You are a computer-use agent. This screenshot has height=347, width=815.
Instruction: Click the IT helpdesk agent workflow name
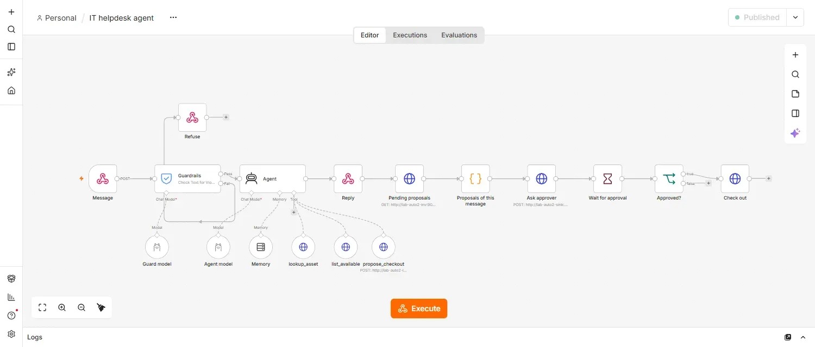click(122, 18)
